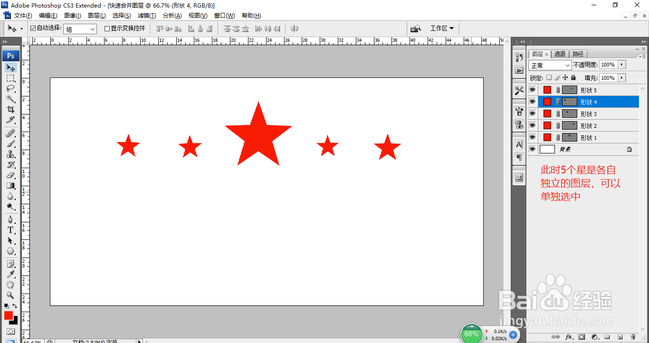Hide layer 形状 3 with eye icon
Viewport: 649px width, 343px height.
pyautogui.click(x=533, y=114)
